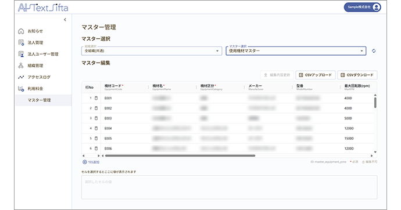Delete row E006 with trash icon
401x210 pixels.
pos(96,149)
